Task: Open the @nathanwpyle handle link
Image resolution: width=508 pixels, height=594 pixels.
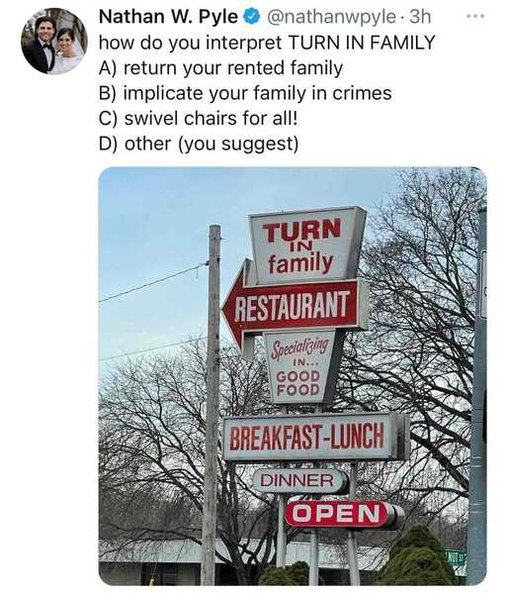Action: 331,17
